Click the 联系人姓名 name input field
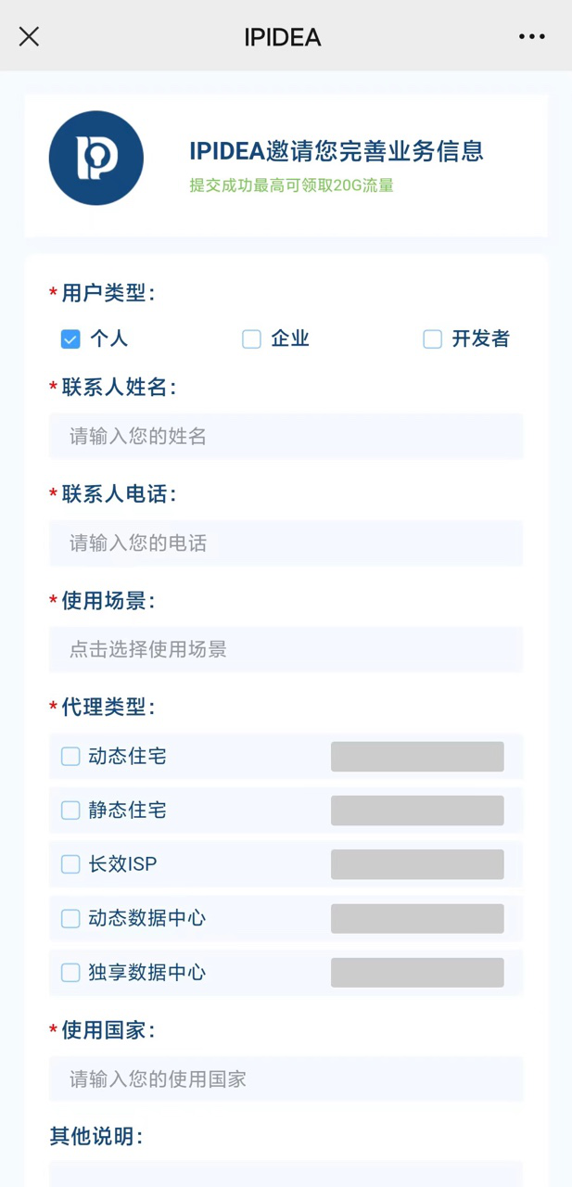This screenshot has width=572, height=1187. pyautogui.click(x=286, y=436)
